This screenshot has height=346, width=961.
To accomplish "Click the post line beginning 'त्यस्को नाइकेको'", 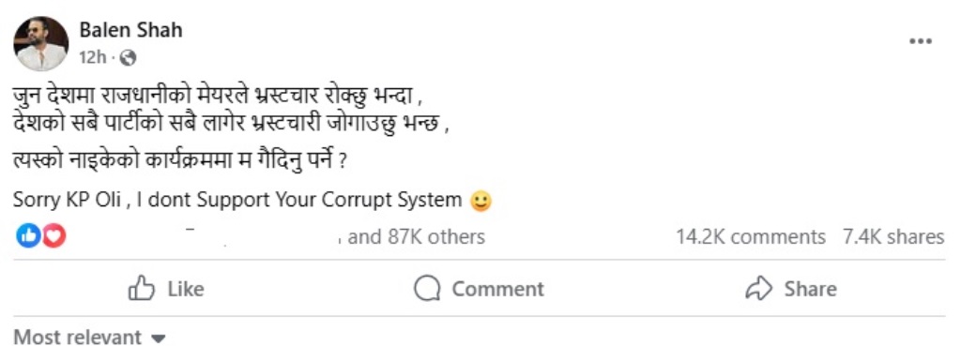I will click(181, 163).
